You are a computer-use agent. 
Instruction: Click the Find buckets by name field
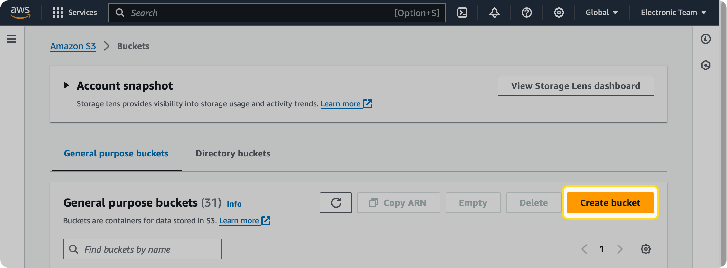tap(142, 249)
